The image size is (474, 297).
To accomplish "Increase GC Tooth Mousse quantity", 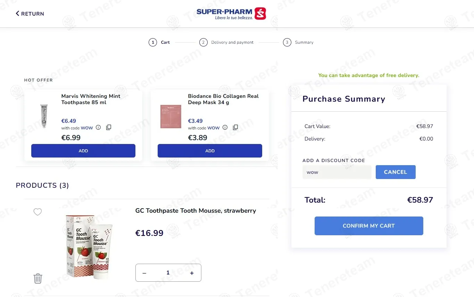I will coord(192,273).
